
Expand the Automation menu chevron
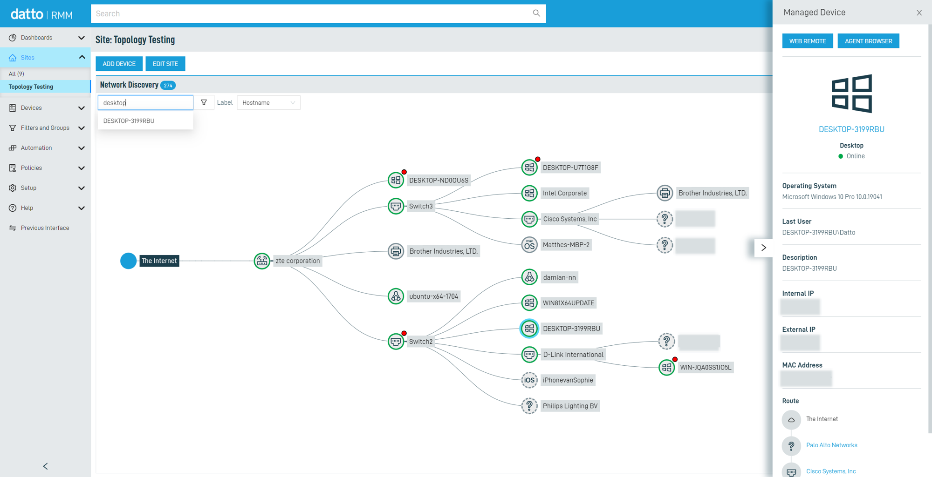82,148
